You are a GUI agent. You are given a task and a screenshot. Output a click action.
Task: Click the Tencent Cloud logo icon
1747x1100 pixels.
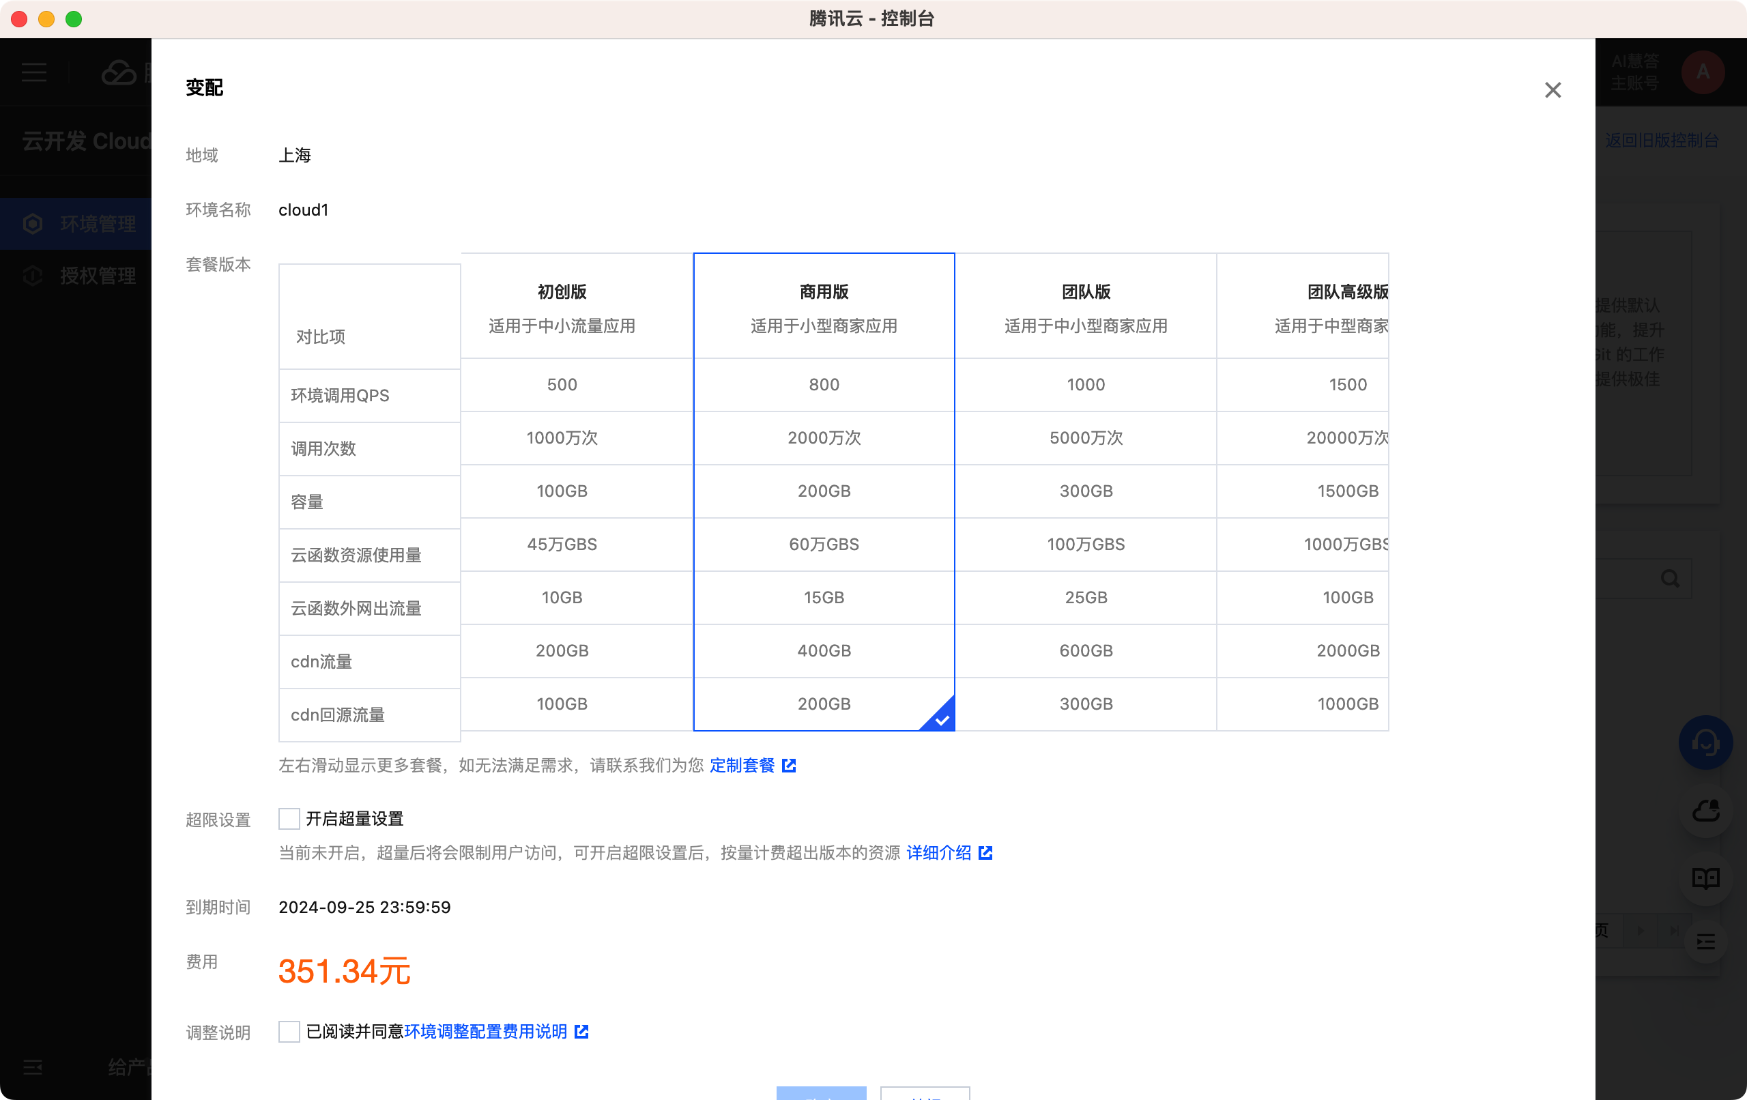point(118,72)
